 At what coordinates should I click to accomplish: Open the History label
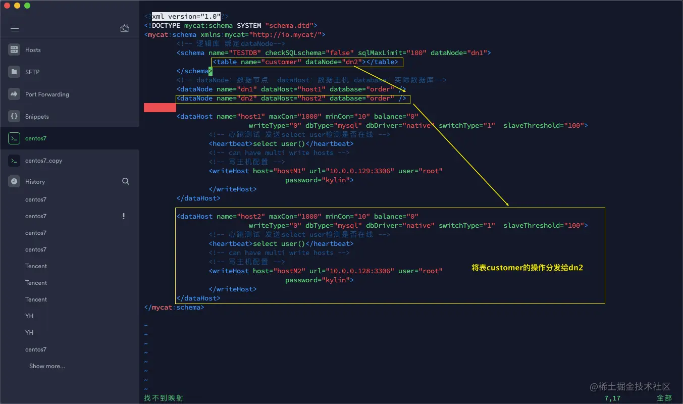click(x=35, y=182)
